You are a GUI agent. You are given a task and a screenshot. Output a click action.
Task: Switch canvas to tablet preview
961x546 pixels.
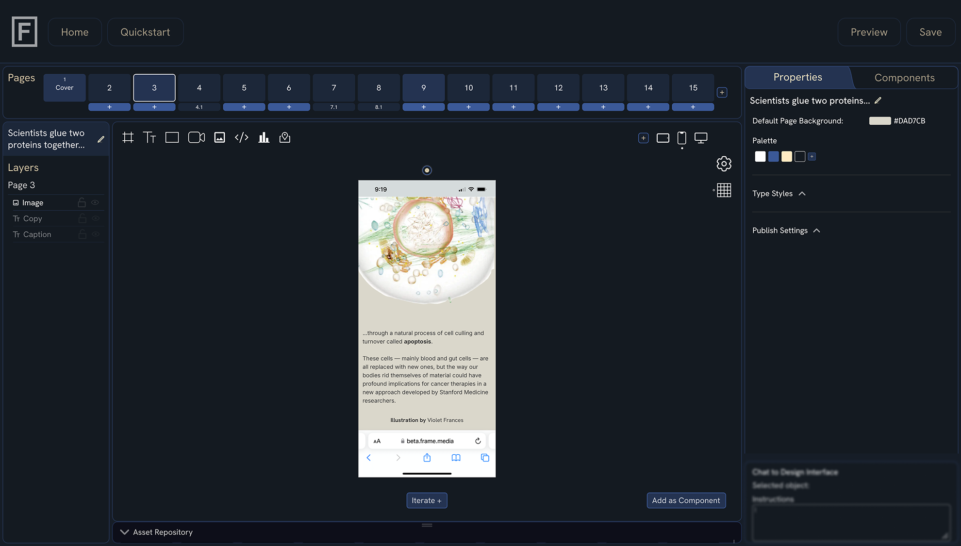[663, 138]
